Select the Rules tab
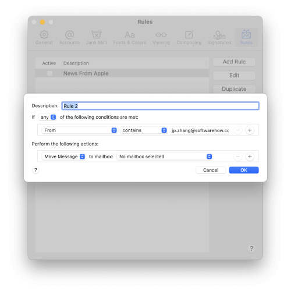This screenshot has width=291, height=291. tap(246, 38)
